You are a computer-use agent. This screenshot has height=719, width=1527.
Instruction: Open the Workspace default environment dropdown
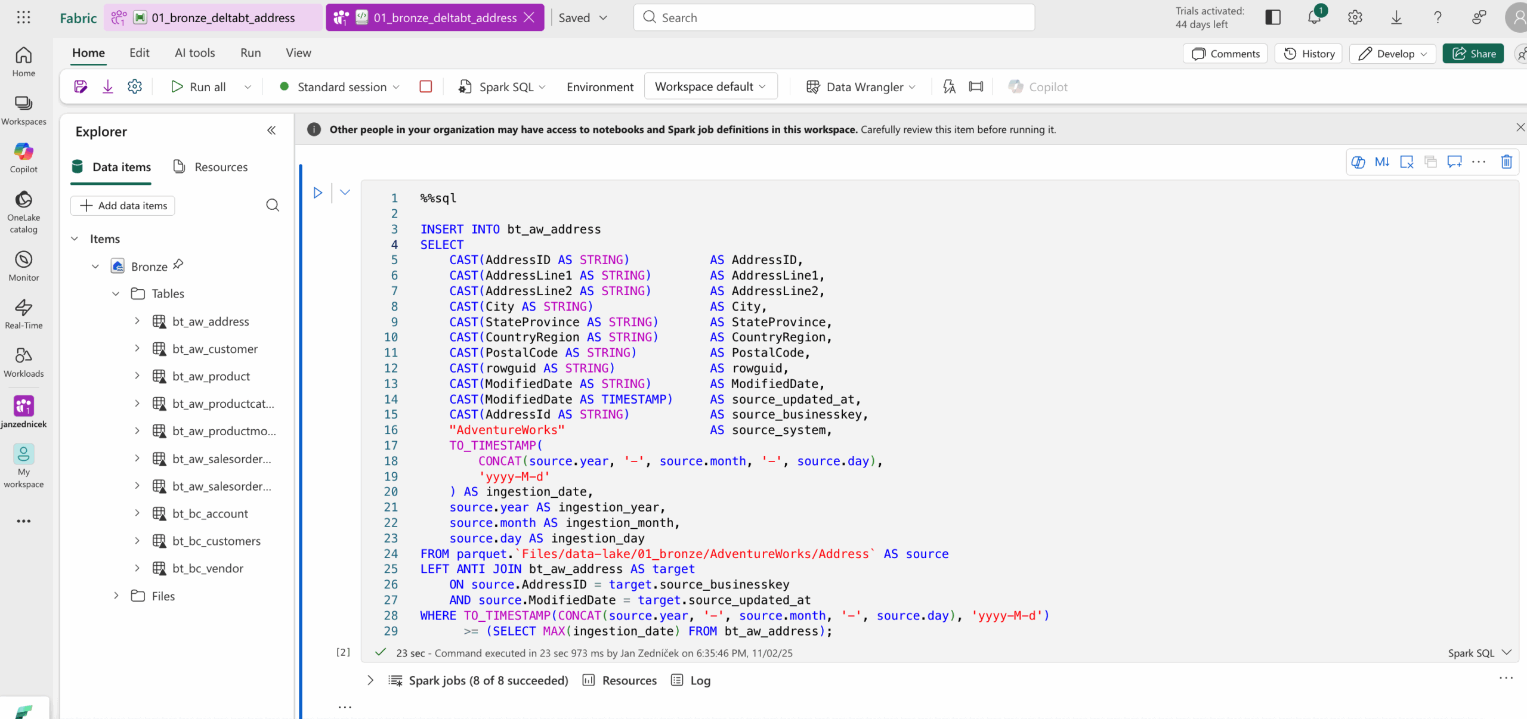tap(710, 87)
